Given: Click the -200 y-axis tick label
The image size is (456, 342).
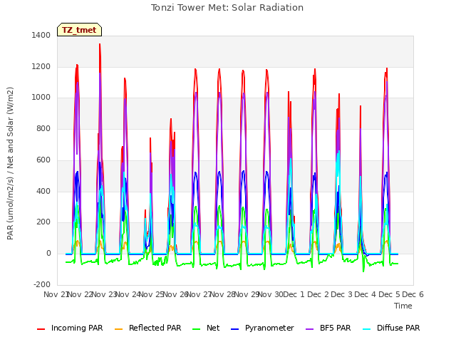Looking at the screenshot, I should click(x=42, y=285).
